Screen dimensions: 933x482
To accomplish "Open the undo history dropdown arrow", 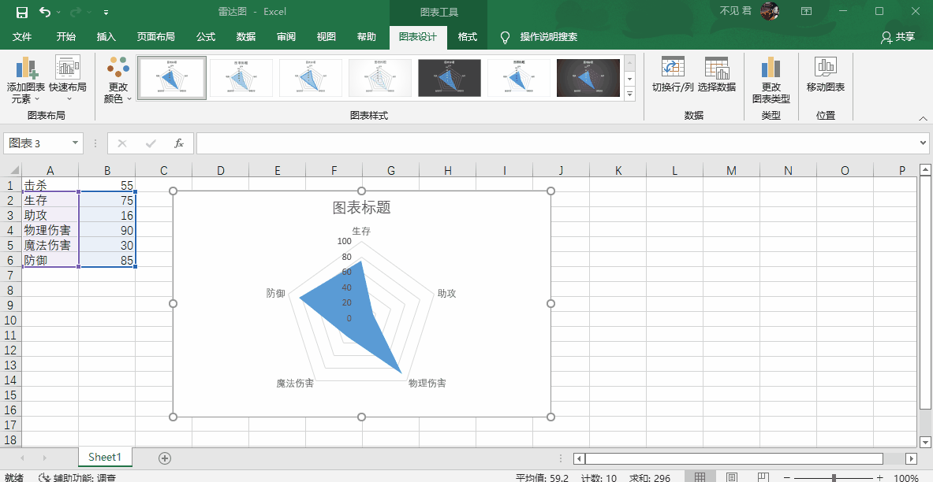I will pos(58,13).
